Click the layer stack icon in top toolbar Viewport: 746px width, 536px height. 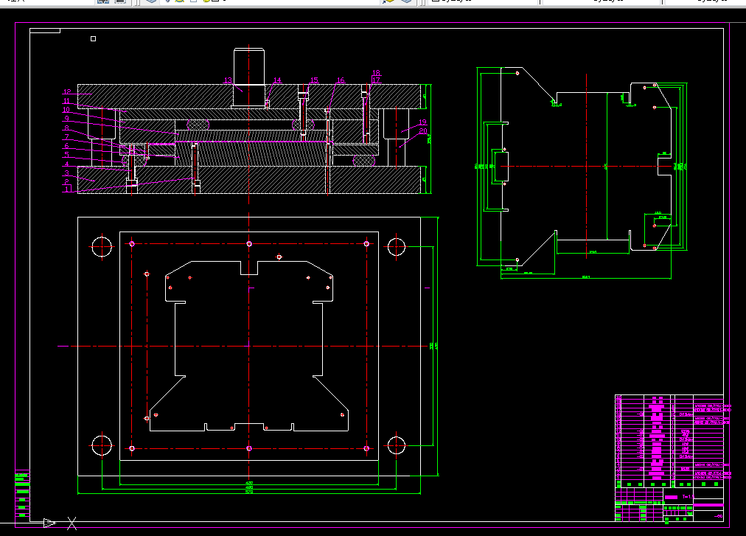pos(151,1)
